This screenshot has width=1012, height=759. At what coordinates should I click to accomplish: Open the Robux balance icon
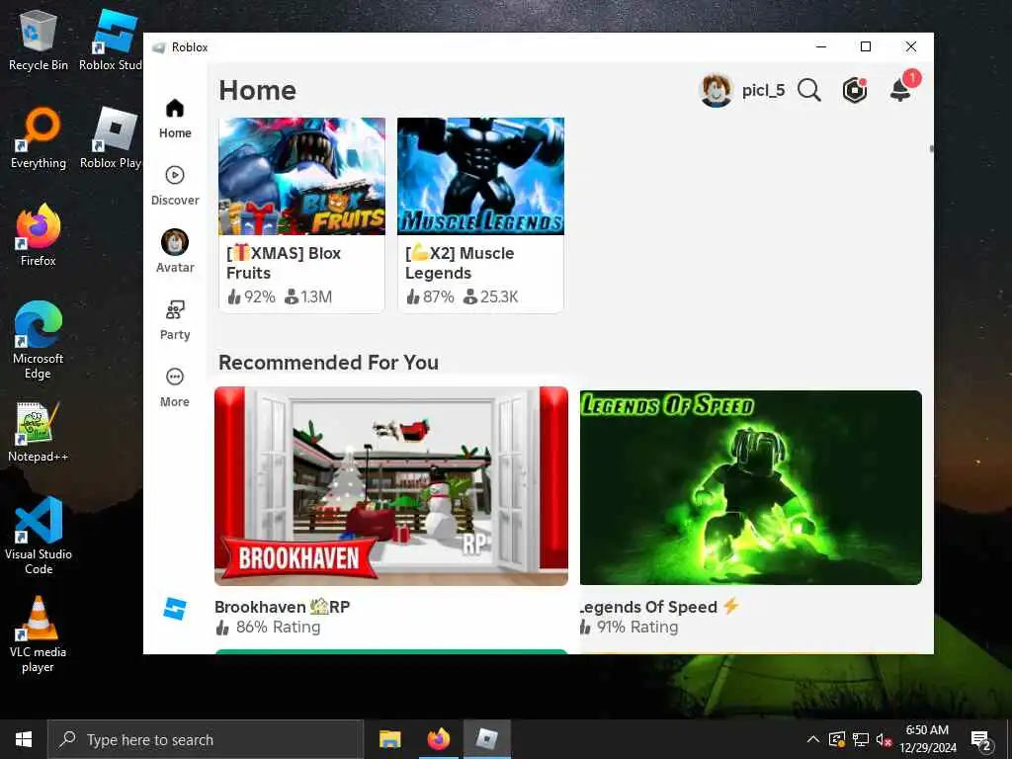pos(855,90)
